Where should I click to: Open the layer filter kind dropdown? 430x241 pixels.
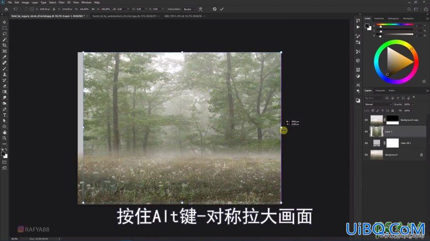[374, 98]
